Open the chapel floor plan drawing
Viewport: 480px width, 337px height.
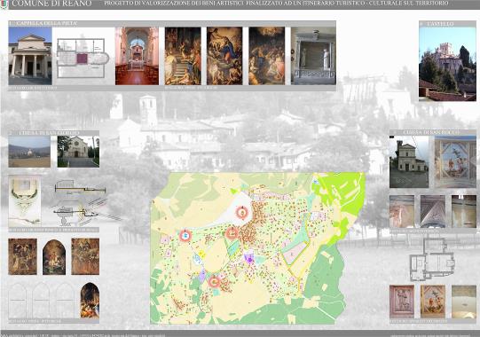click(83, 58)
